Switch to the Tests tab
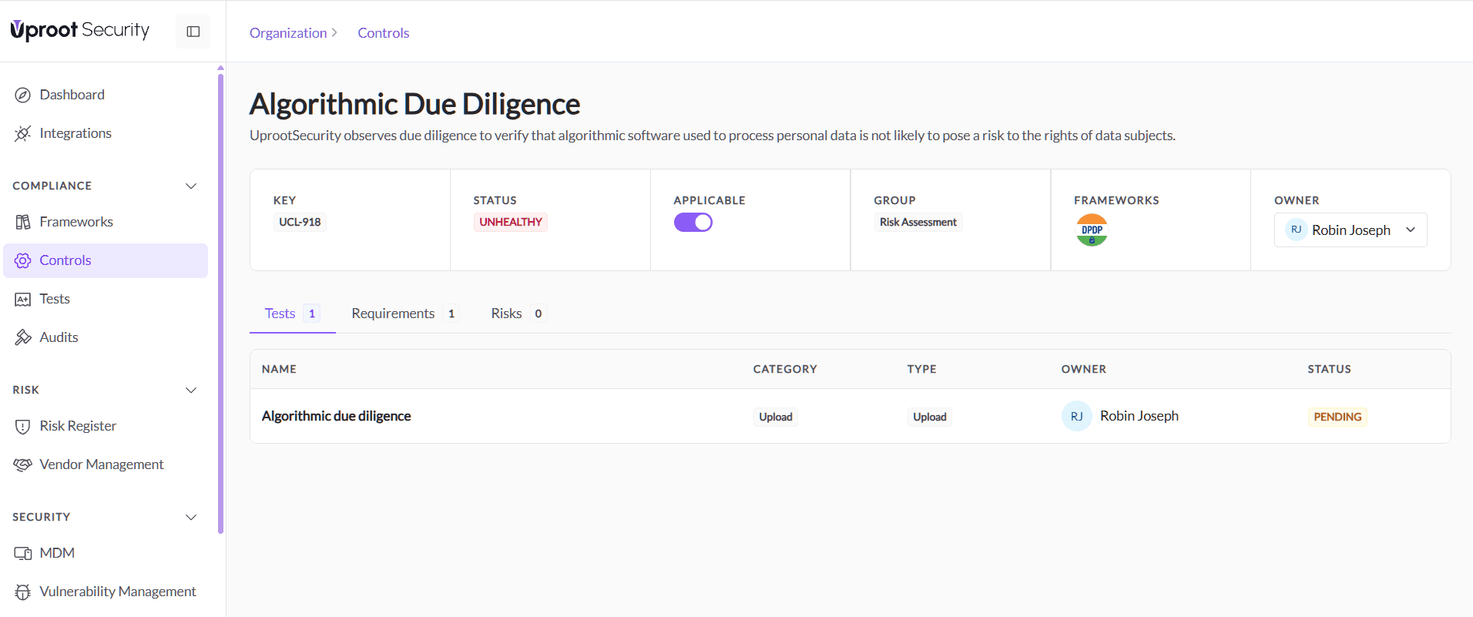Viewport: 1473px width, 617px height. [292, 314]
